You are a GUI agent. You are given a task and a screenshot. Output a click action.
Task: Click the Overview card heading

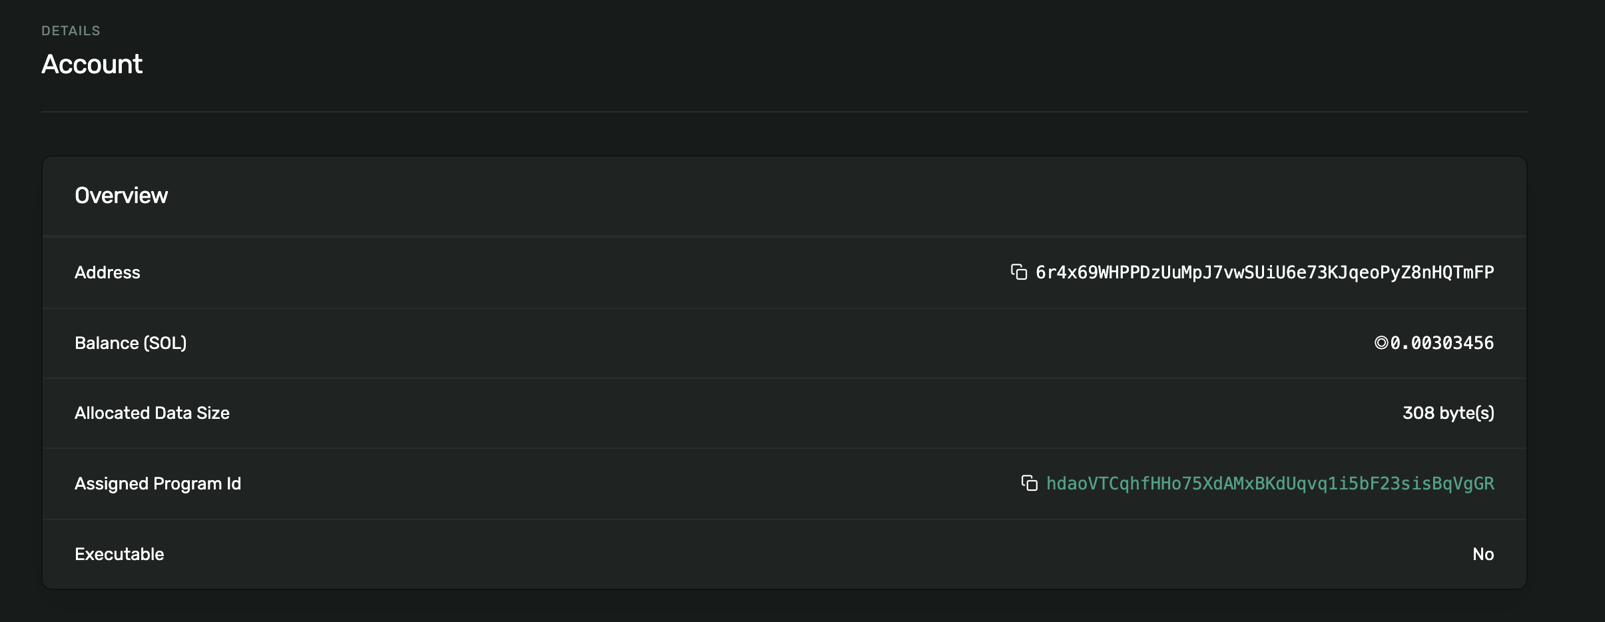pyautogui.click(x=121, y=195)
